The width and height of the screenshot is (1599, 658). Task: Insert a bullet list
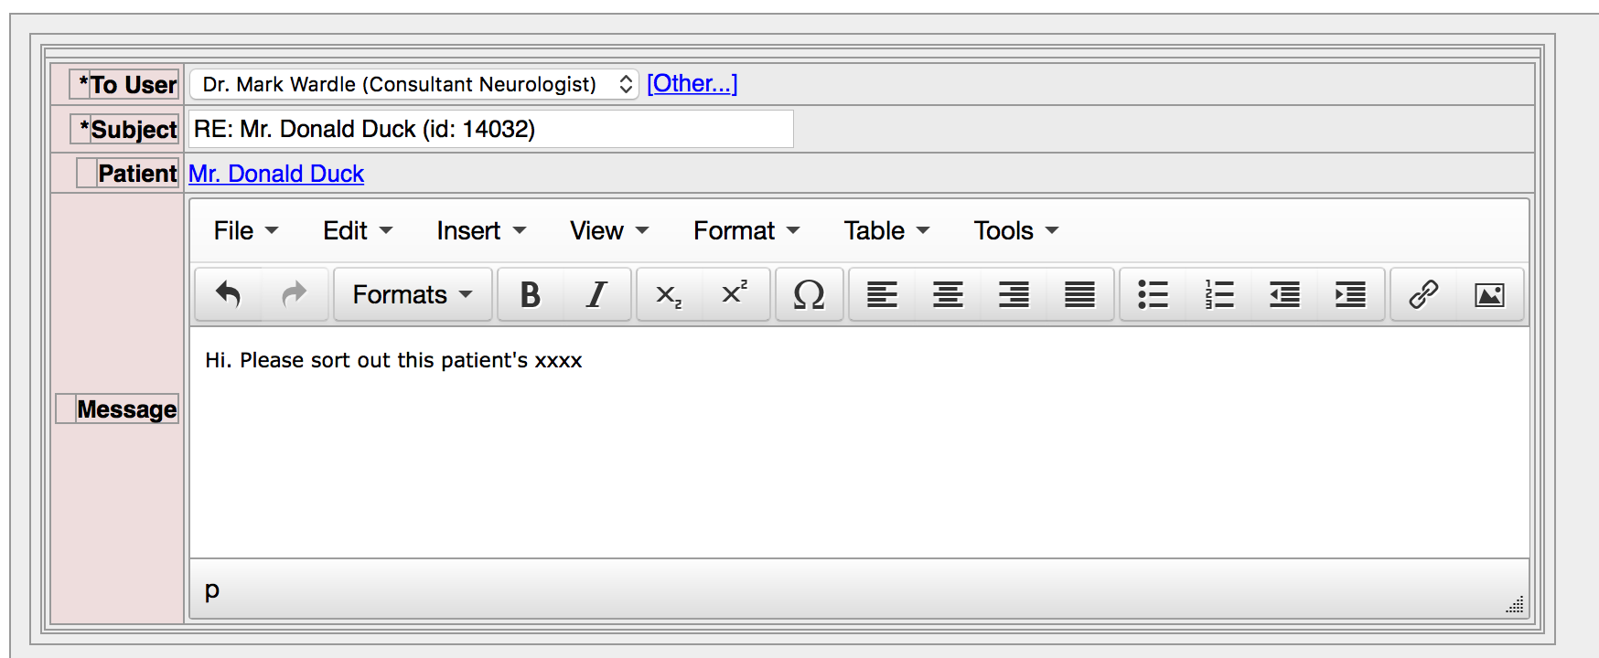coord(1153,294)
